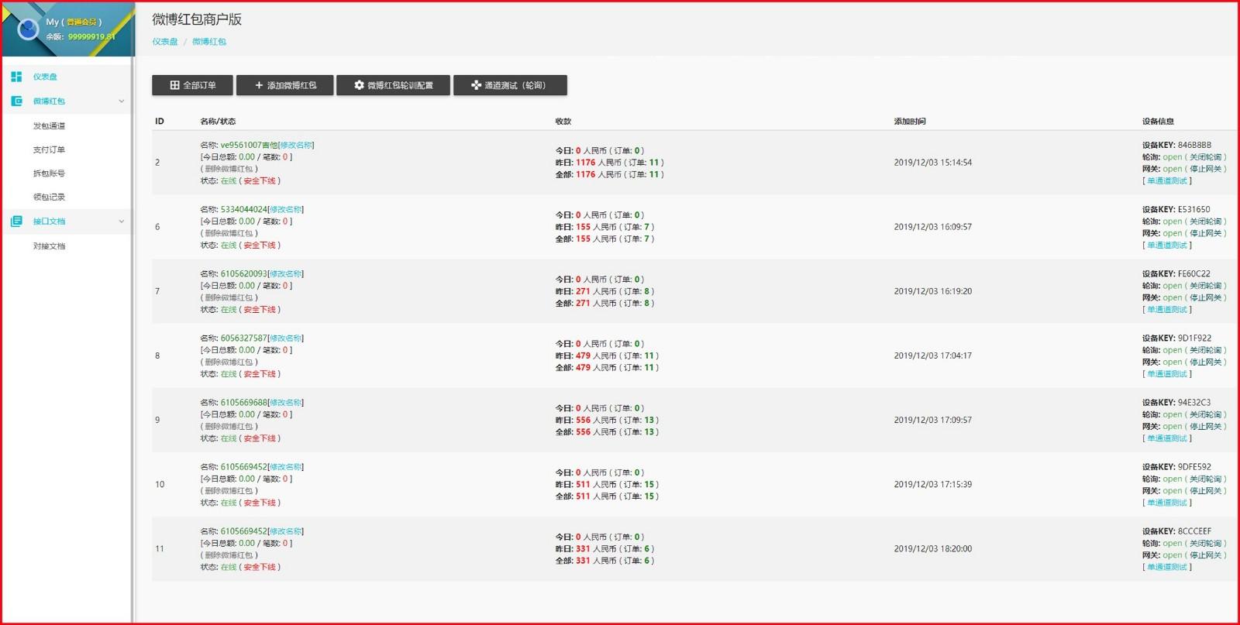The width and height of the screenshot is (1240, 625).
Task: Click the date 2019/12/03 15:14:54
Action: (932, 163)
